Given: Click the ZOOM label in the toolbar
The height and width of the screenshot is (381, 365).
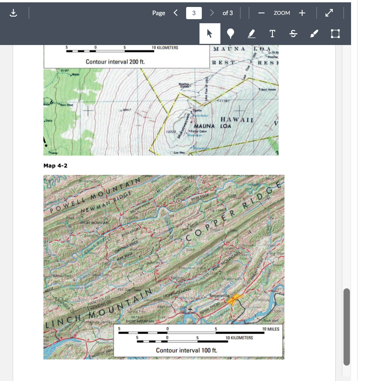Looking at the screenshot, I should coord(281,13).
